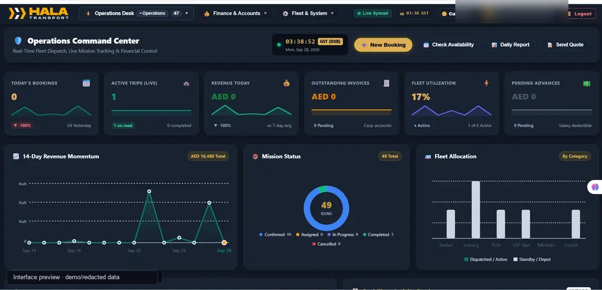Click the VIP Van bar in Fleet Allocation
602x290 pixels.
[526, 224]
